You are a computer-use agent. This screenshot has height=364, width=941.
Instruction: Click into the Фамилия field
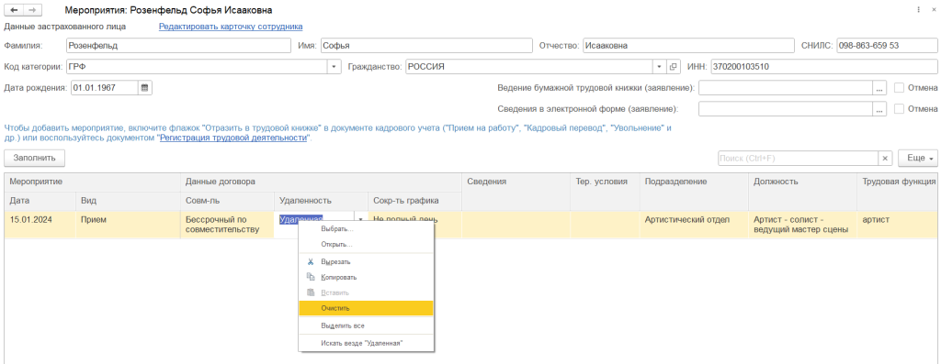tap(179, 46)
